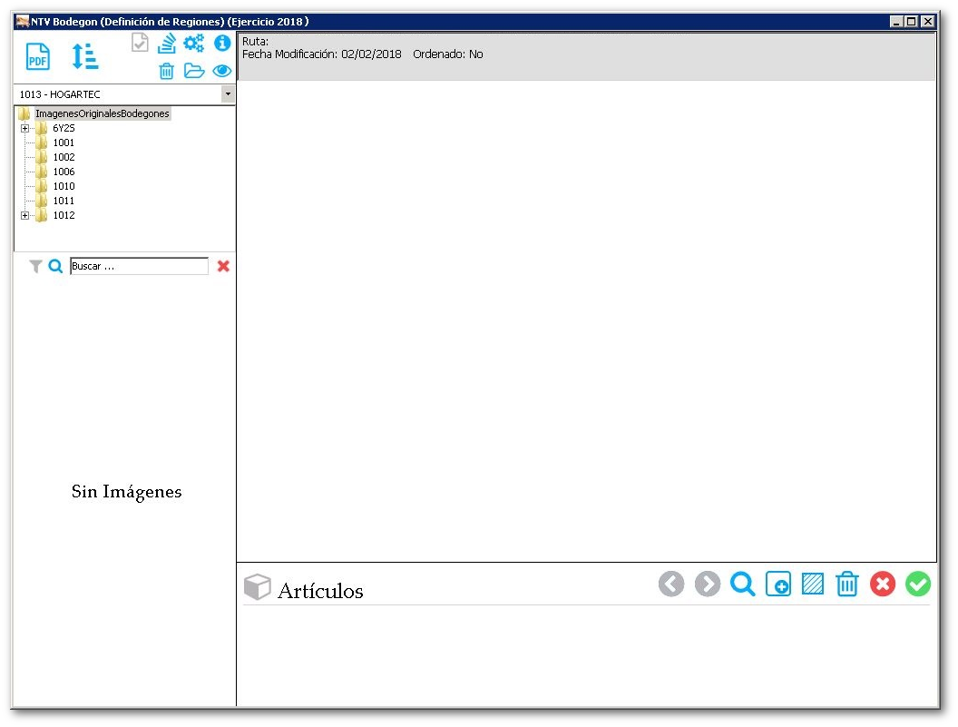Go to previous with left arrow
Image resolution: width=958 pixels, height=727 pixels.
[x=671, y=584]
